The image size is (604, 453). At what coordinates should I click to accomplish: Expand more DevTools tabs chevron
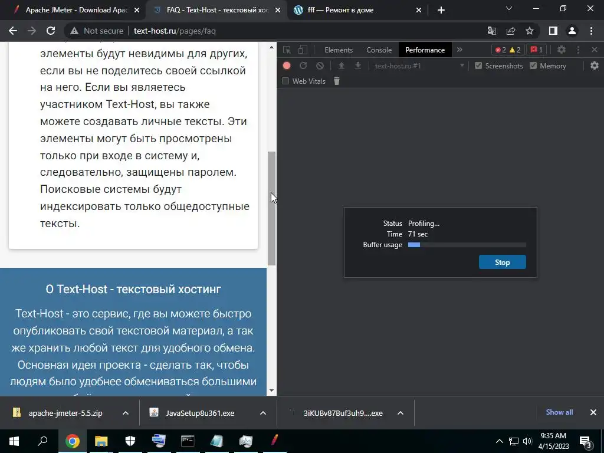(459, 50)
